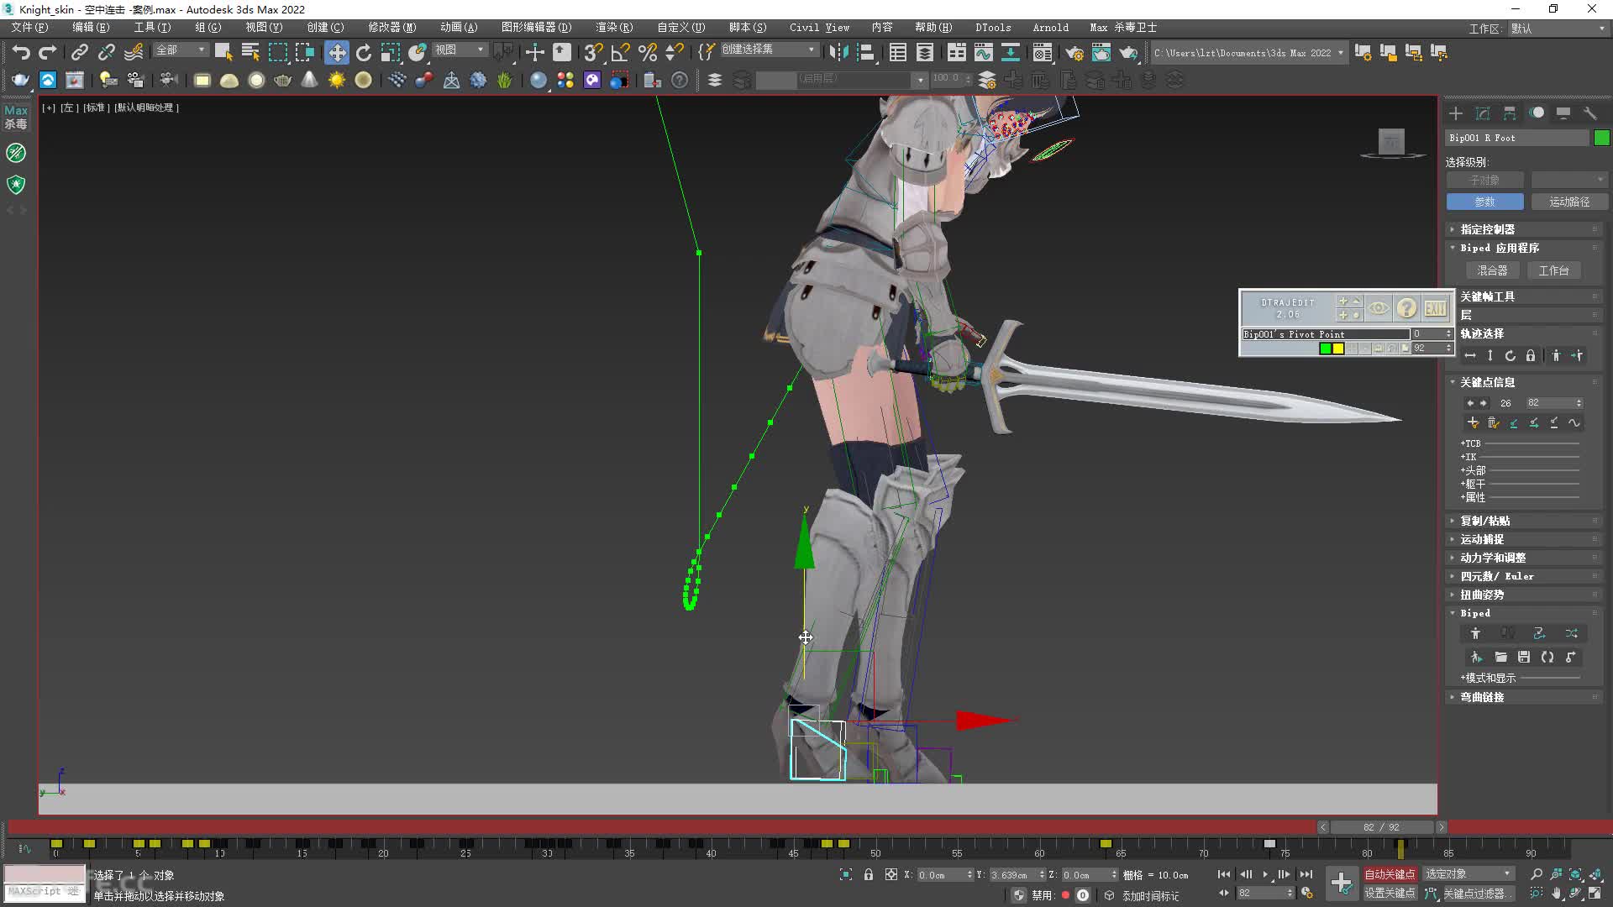Open the 文件(F) menu
The width and height of the screenshot is (1613, 907).
(x=29, y=27)
